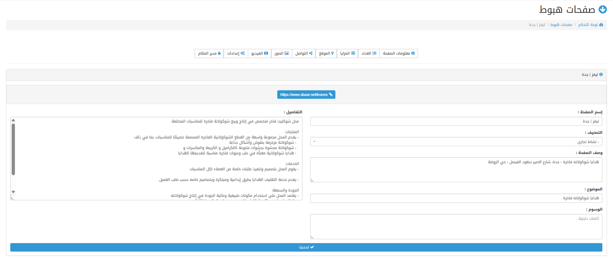Click the الوسوم keywords textarea
The width and height of the screenshot is (613, 260).
pos(456,226)
